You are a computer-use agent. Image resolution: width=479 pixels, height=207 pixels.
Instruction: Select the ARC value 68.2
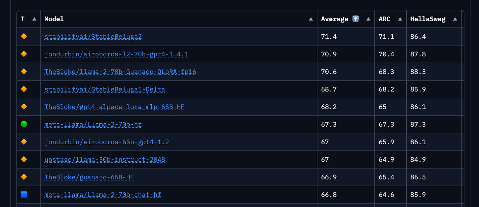point(387,89)
